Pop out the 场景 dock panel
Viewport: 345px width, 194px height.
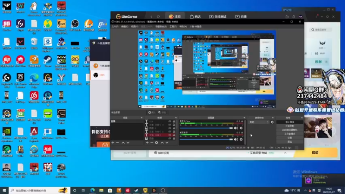click(141, 118)
